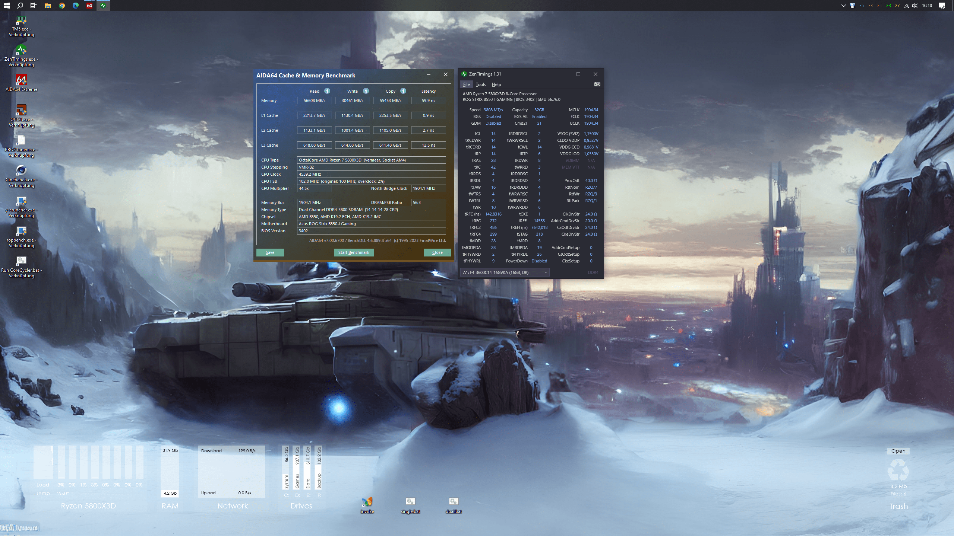Expand hidden system tray icons chevron
The height and width of the screenshot is (536, 954).
click(x=843, y=6)
